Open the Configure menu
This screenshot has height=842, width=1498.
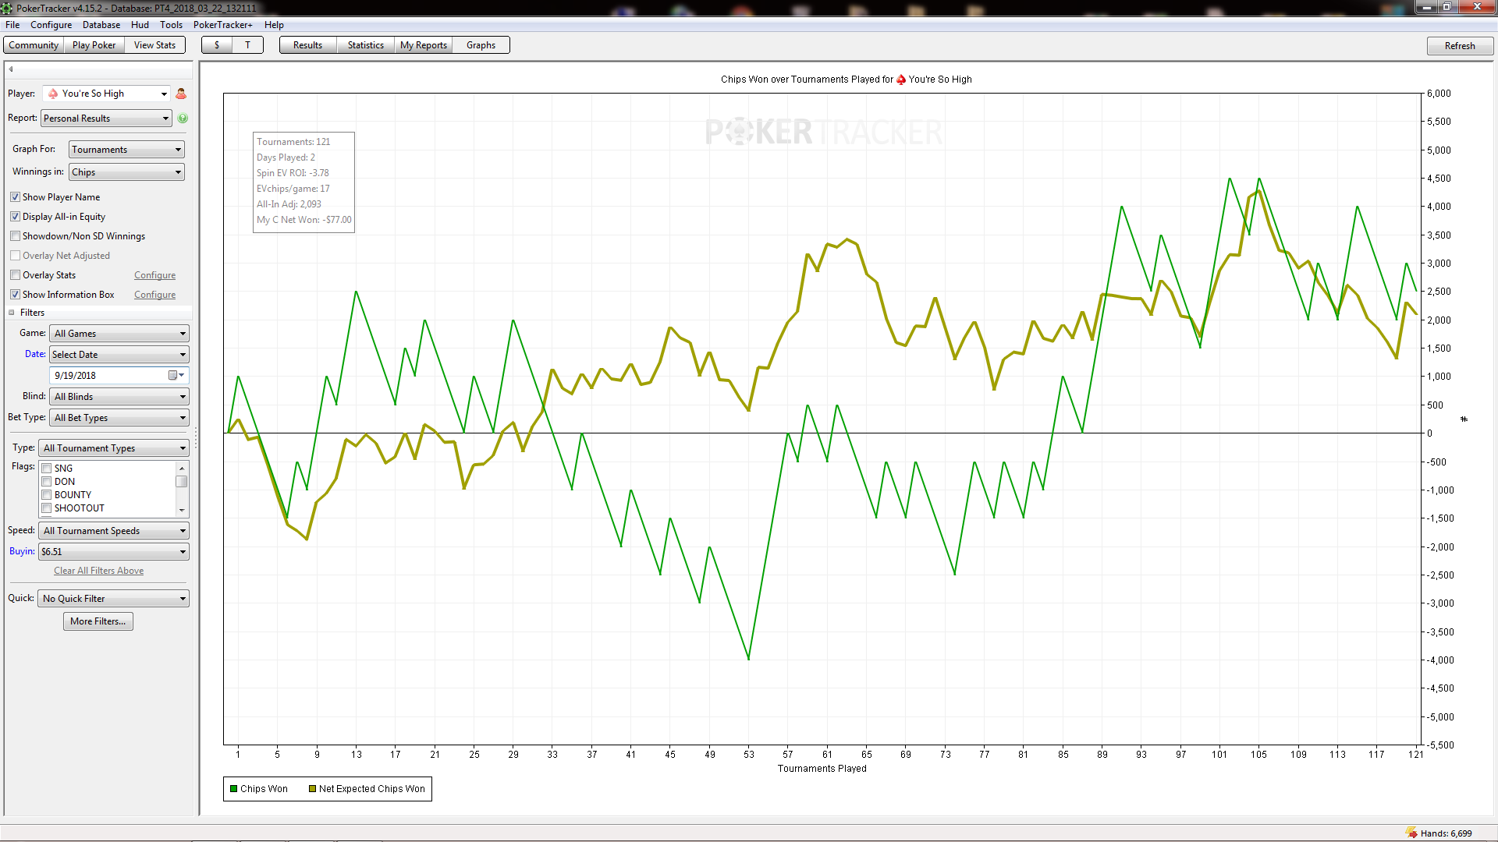(51, 25)
